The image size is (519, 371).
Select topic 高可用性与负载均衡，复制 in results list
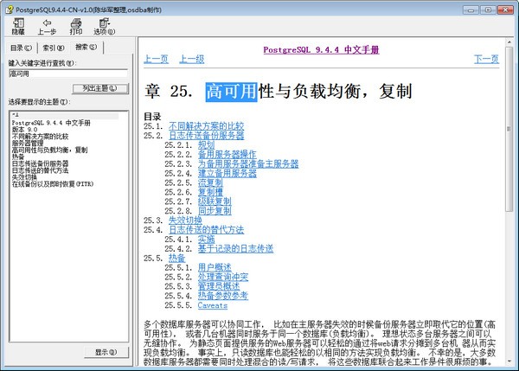tap(49, 149)
